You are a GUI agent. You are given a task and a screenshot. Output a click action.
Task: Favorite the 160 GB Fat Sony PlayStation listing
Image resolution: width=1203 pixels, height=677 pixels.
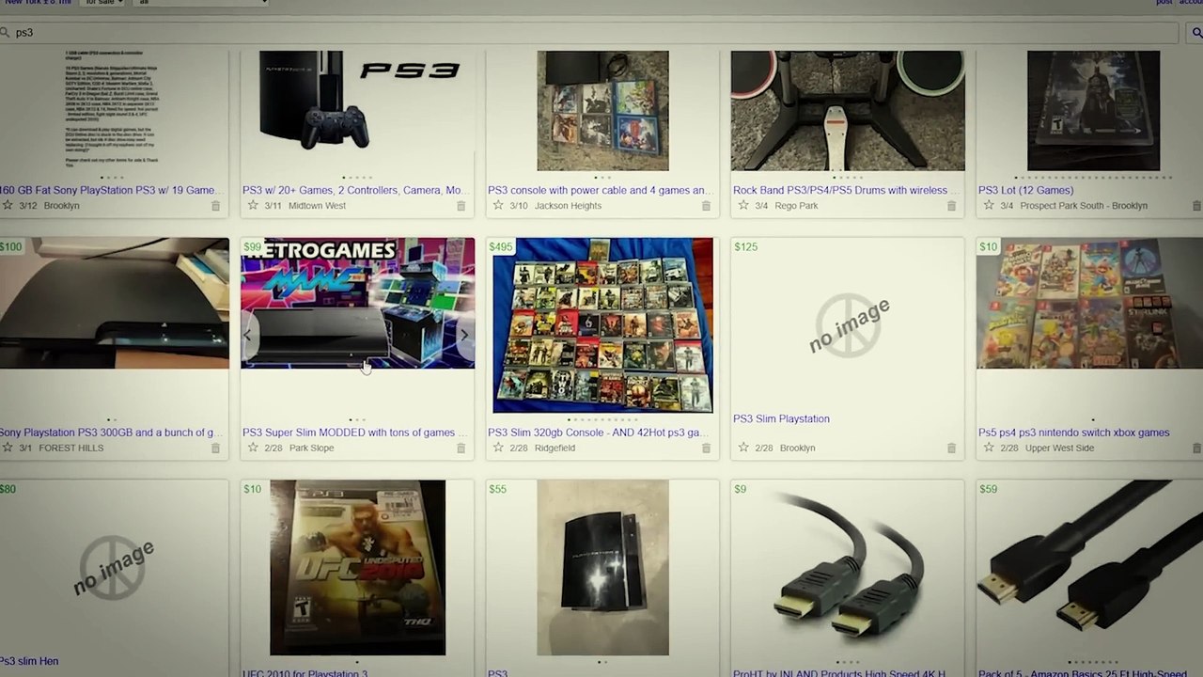tap(8, 205)
